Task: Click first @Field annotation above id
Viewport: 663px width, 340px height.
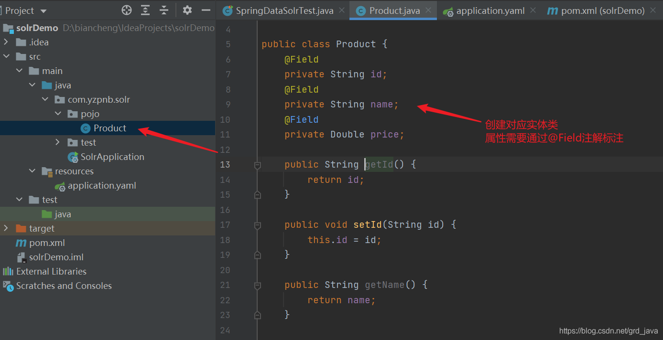Action: point(302,59)
